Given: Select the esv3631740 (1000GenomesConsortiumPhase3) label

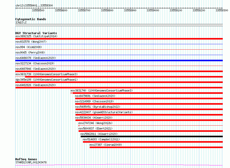Looking at the screenshot, I should [102, 90].
